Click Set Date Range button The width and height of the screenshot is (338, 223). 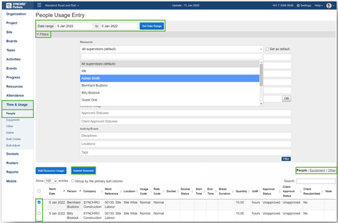click(152, 25)
